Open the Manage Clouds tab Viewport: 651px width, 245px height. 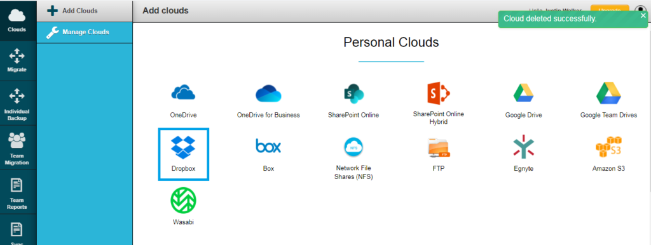[85, 32]
